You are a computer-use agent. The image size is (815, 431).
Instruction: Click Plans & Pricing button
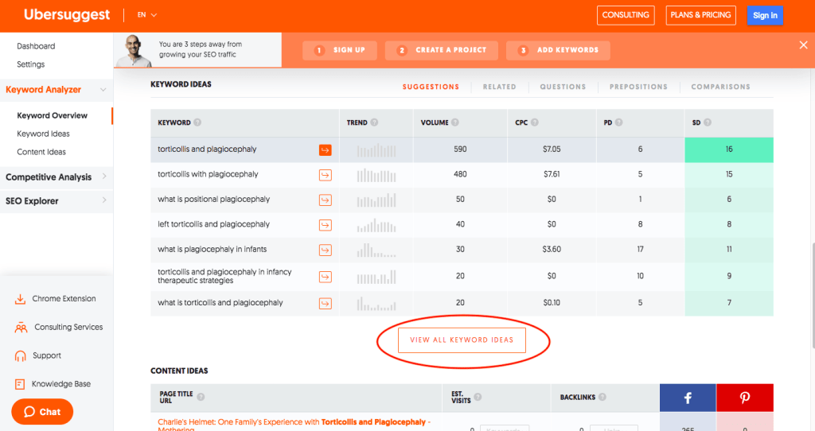pyautogui.click(x=700, y=15)
